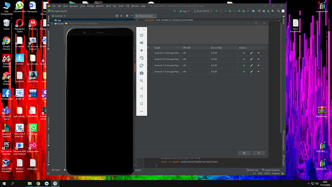Screen dimensions: 332x187
Task: Edit the Android 10.0 Google Play device
Action: coord(251,59)
